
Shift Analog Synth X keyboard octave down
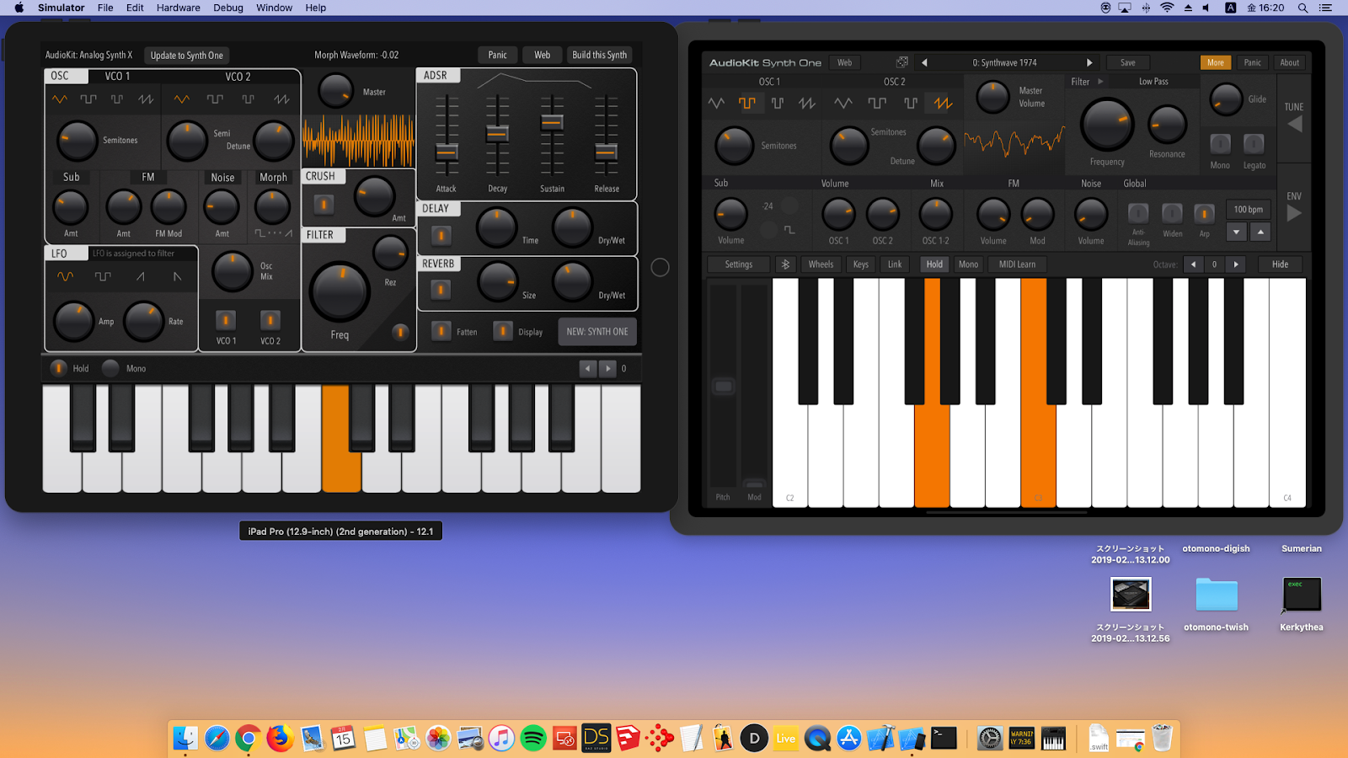(x=588, y=368)
